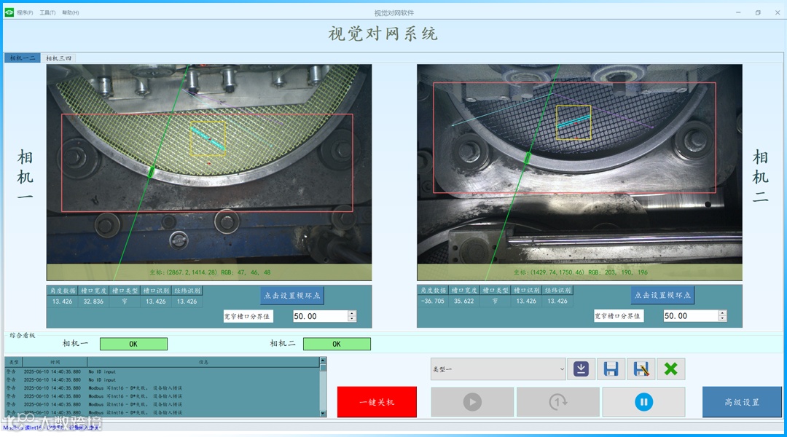
Task: Click camera two 经纬识别 column header
Action: click(x=557, y=290)
